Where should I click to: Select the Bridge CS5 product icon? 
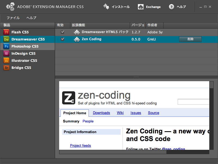(6, 68)
